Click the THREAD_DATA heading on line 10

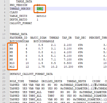[18, 34]
